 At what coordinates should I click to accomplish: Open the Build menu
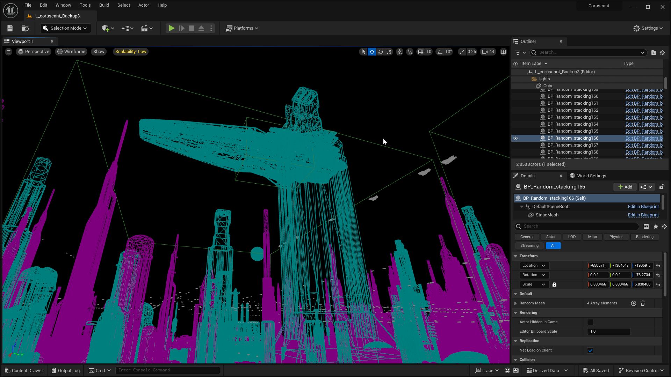pyautogui.click(x=104, y=5)
